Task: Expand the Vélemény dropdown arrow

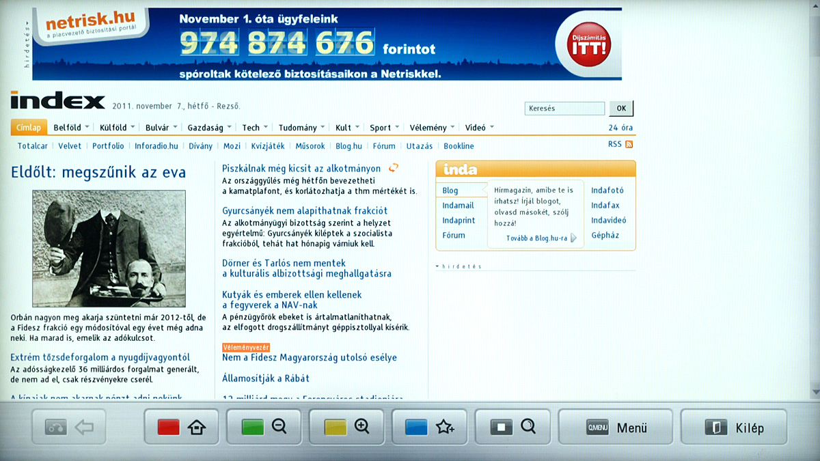Action: pos(453,127)
